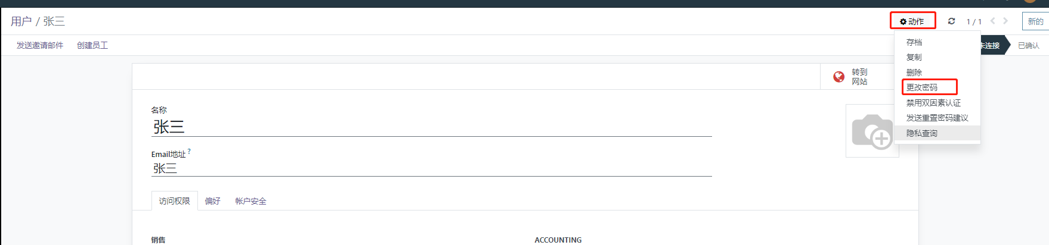Go to previous record with left chevron
Screen dimensions: 1049x245
993,21
